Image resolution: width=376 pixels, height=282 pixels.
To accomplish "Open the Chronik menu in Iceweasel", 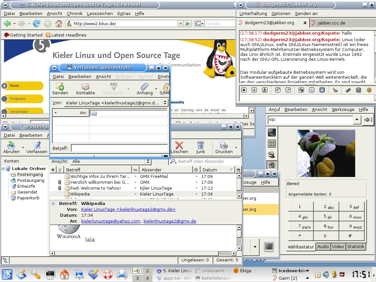I will tap(74, 13).
